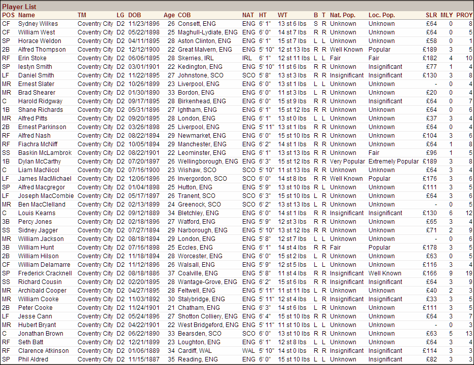Open player Alfred Macgregor
Viewport: 474px width, 365px height.
pos(42,187)
